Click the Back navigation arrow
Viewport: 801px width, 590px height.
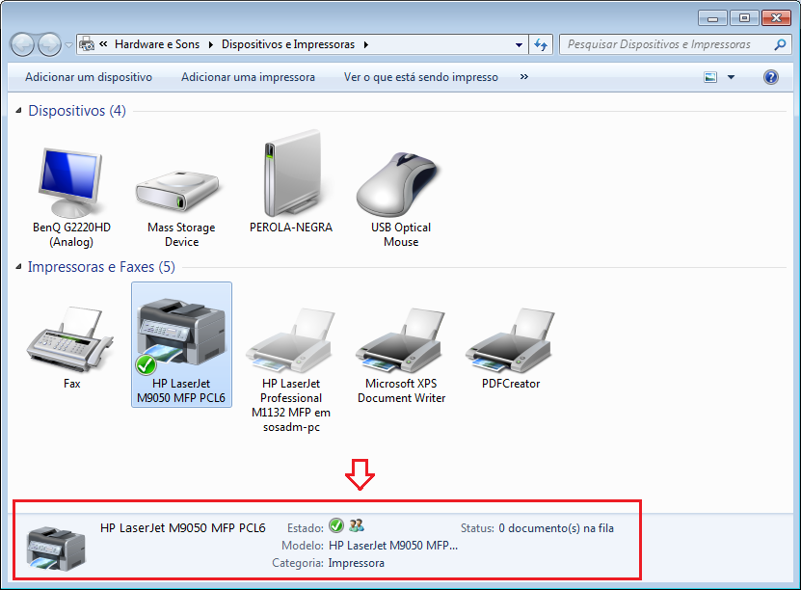[22, 45]
